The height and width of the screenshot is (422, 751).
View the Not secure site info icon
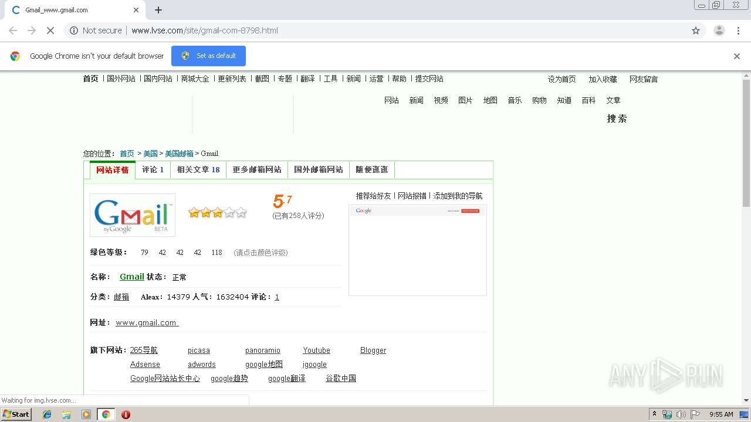pyautogui.click(x=74, y=30)
